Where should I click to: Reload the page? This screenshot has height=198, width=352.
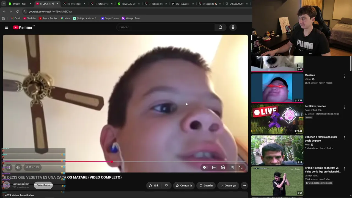[x=17, y=12]
